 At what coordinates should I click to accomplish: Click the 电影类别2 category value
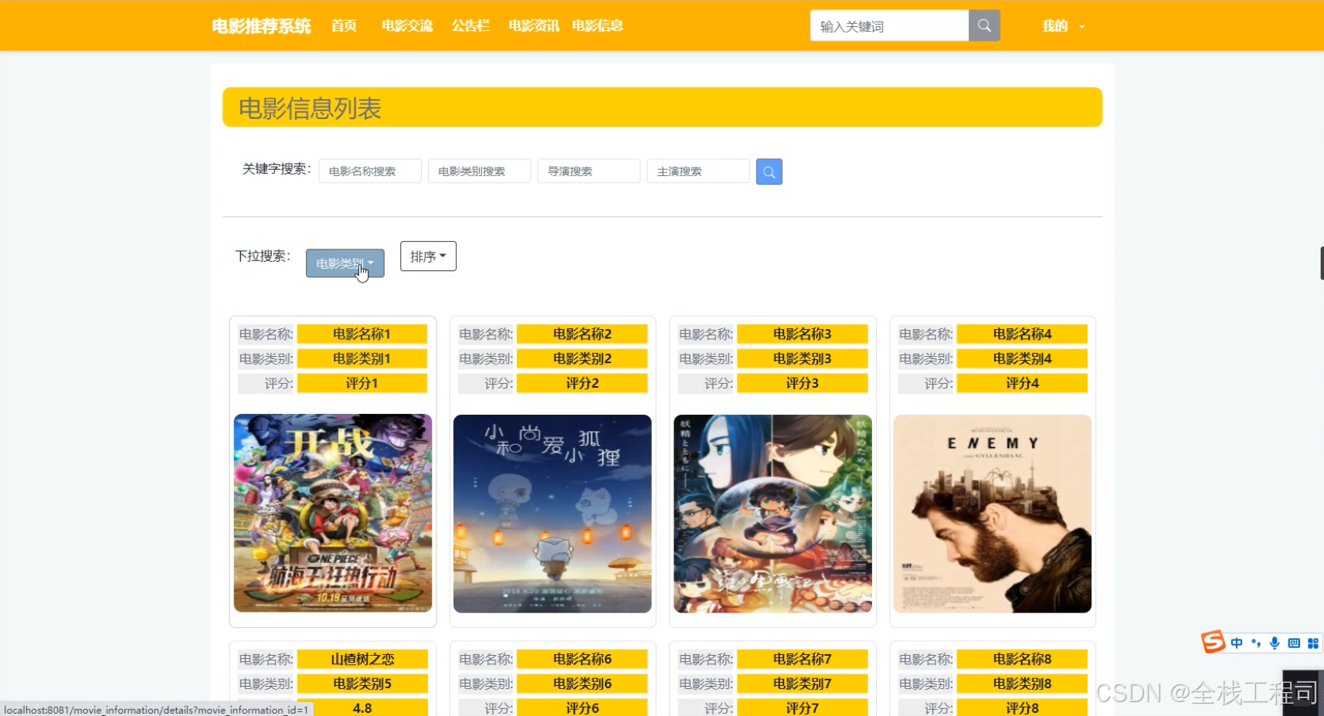tap(582, 358)
